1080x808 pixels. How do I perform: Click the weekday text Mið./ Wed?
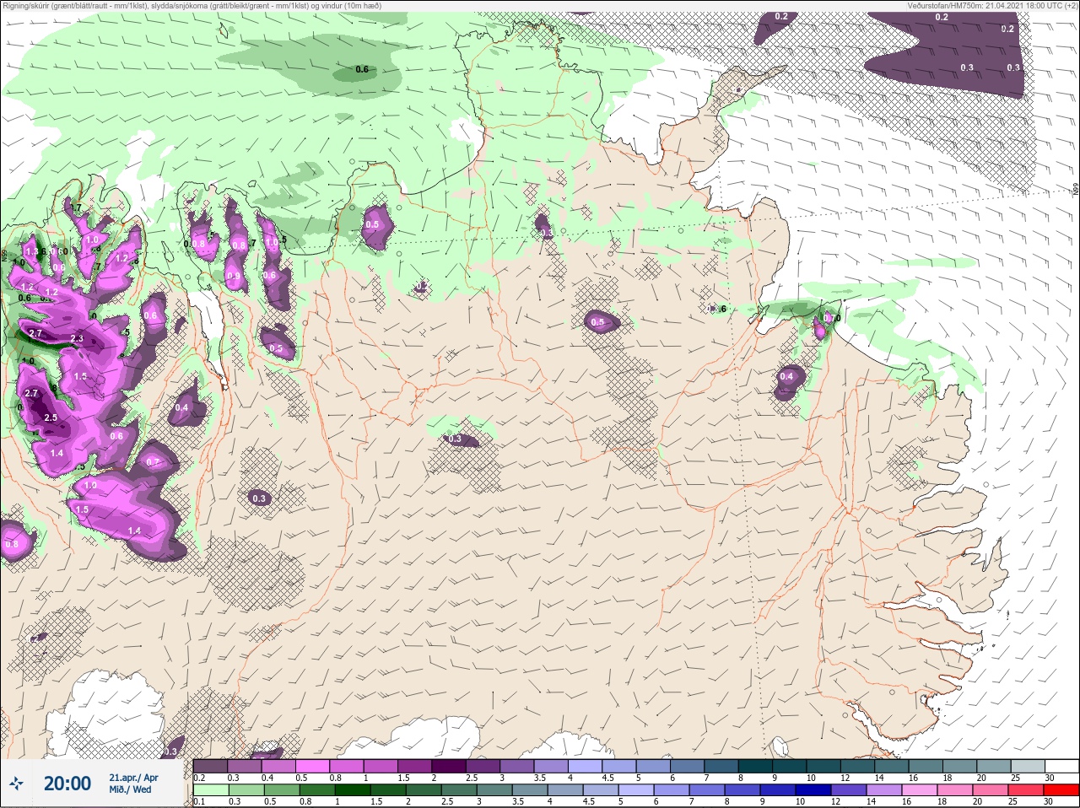(x=130, y=789)
